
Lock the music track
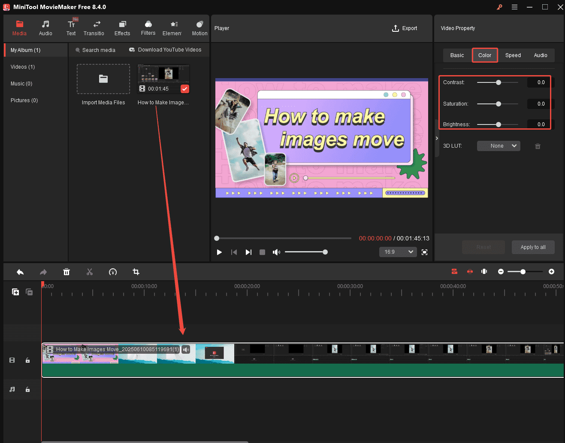(x=27, y=389)
